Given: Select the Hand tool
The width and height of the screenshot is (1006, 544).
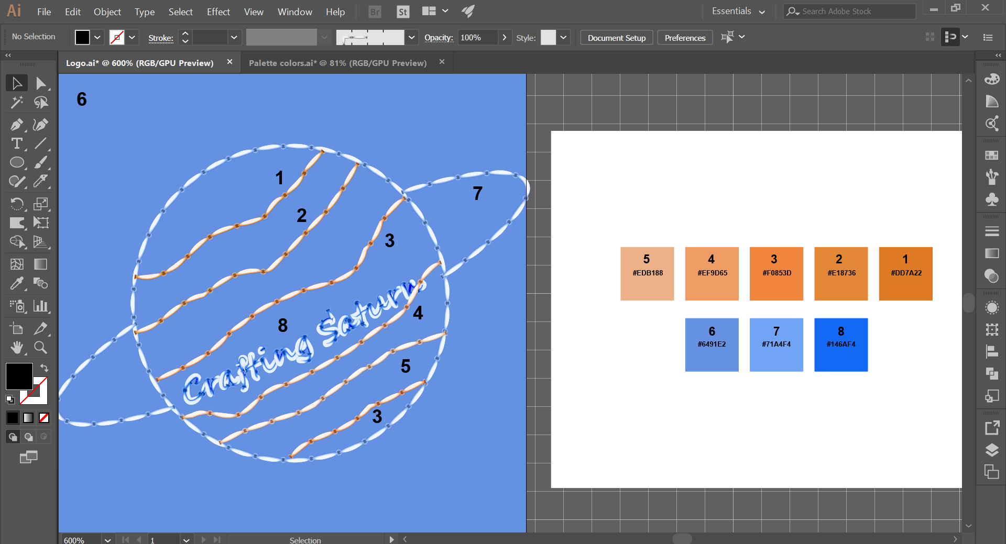Looking at the screenshot, I should point(17,347).
